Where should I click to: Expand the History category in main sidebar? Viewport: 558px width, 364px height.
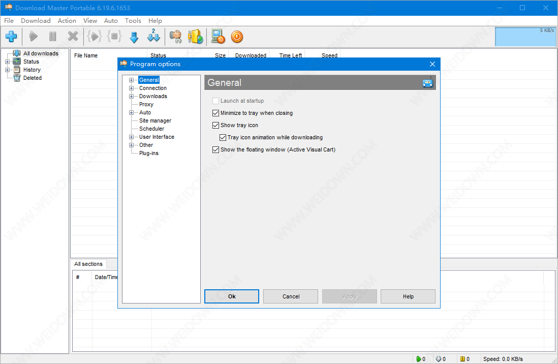point(8,70)
